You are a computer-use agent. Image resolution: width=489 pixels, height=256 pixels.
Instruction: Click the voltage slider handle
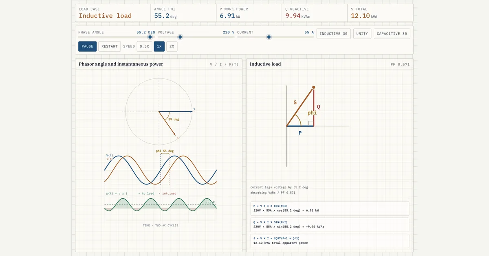pyautogui.click(x=180, y=37)
